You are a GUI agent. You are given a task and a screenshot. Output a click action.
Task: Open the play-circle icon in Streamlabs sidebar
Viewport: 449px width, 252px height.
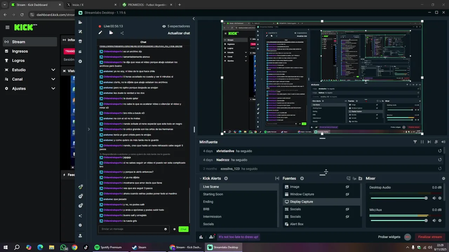80,61
